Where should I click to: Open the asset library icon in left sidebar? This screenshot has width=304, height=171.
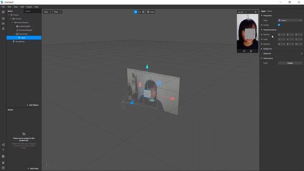(3, 156)
